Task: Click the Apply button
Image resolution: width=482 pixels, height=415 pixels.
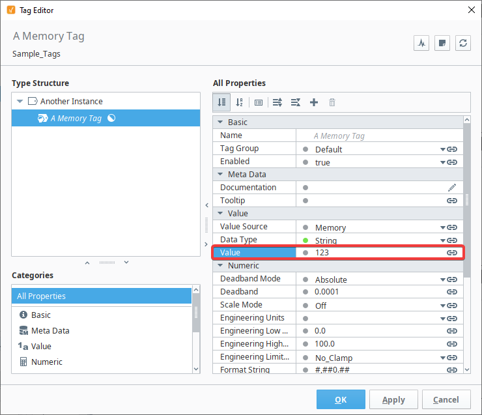Action: (x=393, y=399)
